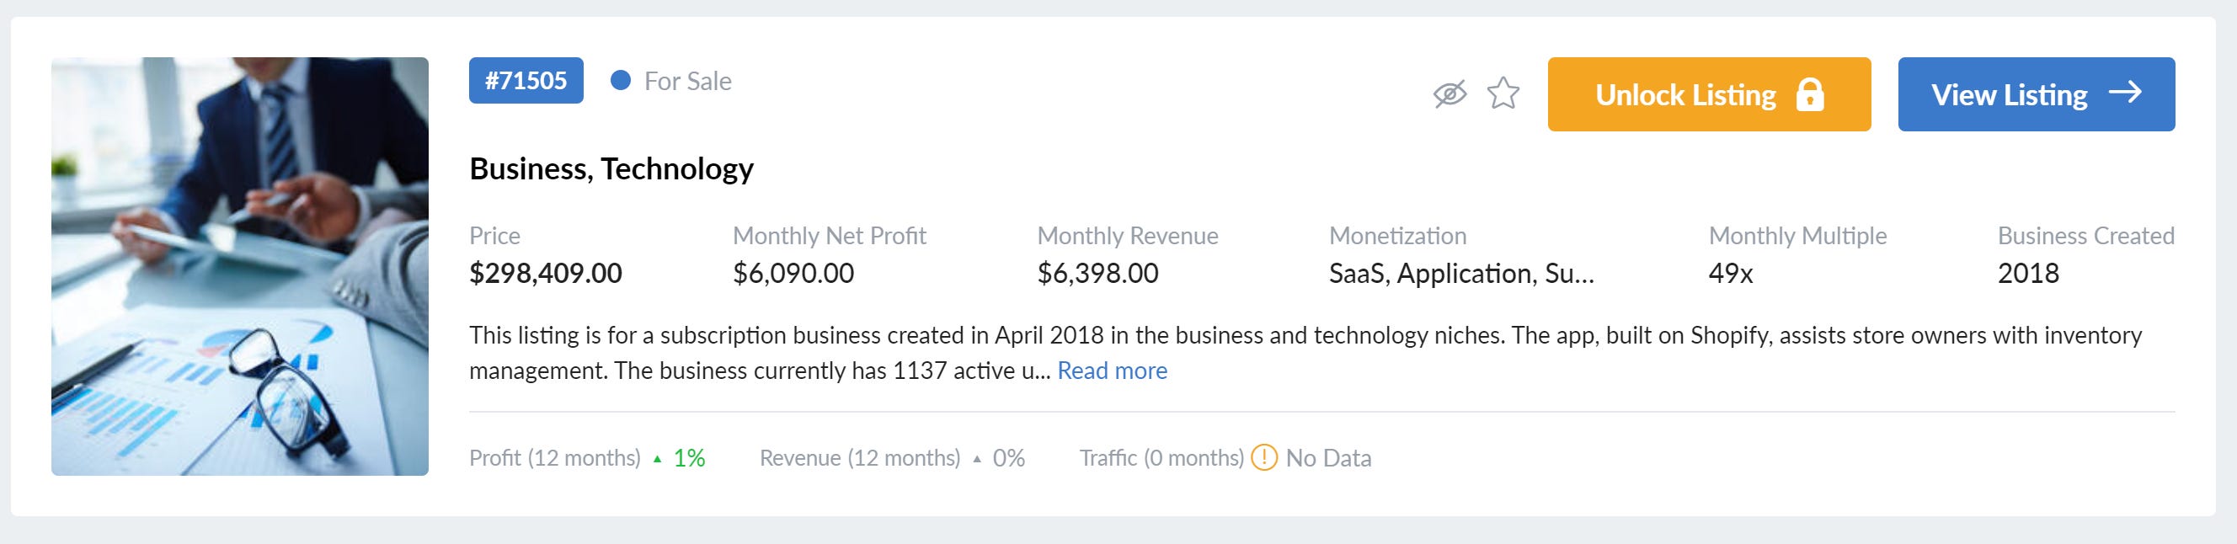Click the lock icon on Unlock Listing
The height and width of the screenshot is (544, 2237).
(1810, 94)
